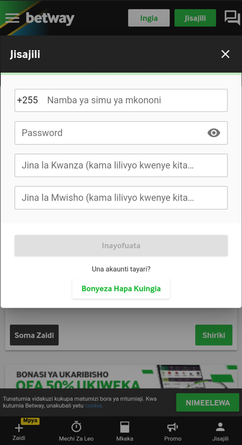Tap the Jisajili person icon
This screenshot has width=242, height=445.
point(220,427)
